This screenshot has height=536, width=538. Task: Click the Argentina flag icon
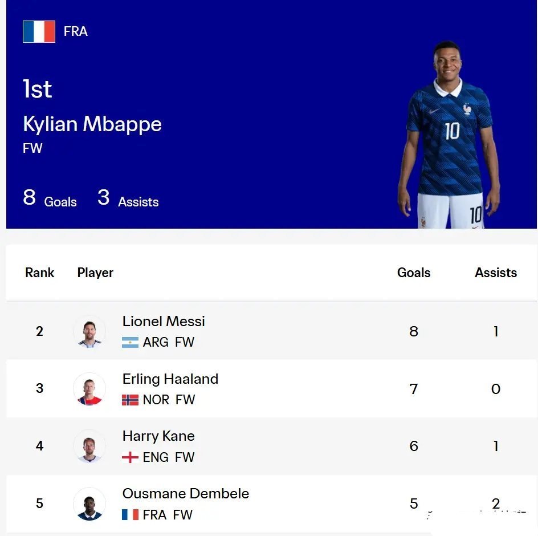coord(130,342)
